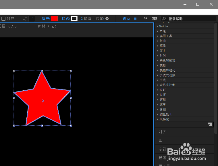Expand the 透视 effects category
This screenshot has width=218, height=166.
click(157, 100)
